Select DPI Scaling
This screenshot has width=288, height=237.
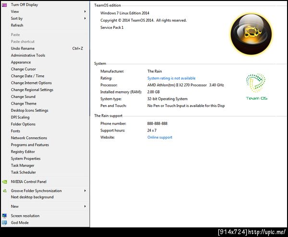20,118
